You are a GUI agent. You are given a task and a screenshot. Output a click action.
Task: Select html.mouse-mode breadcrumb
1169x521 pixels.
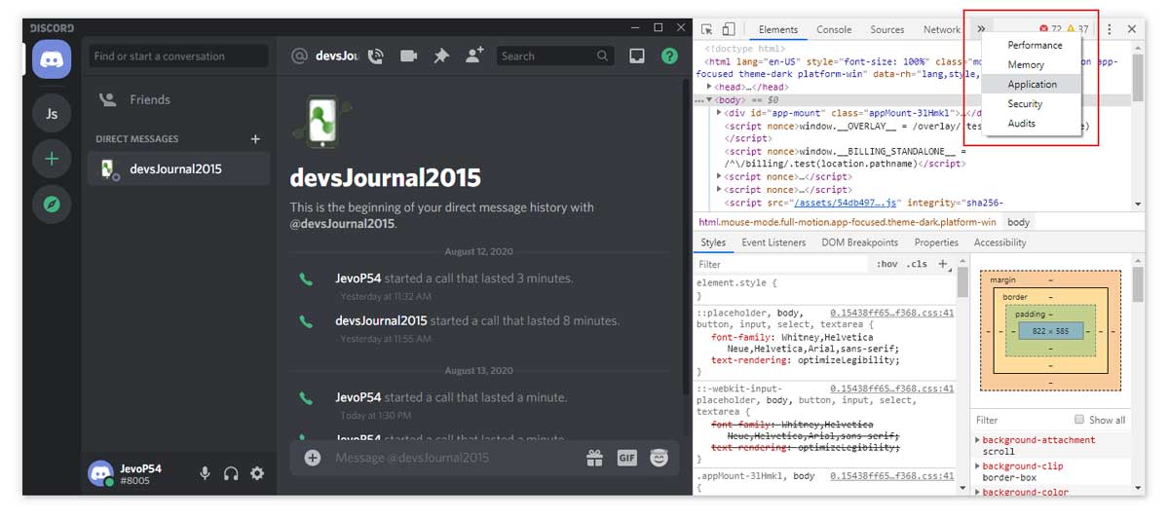tap(848, 222)
